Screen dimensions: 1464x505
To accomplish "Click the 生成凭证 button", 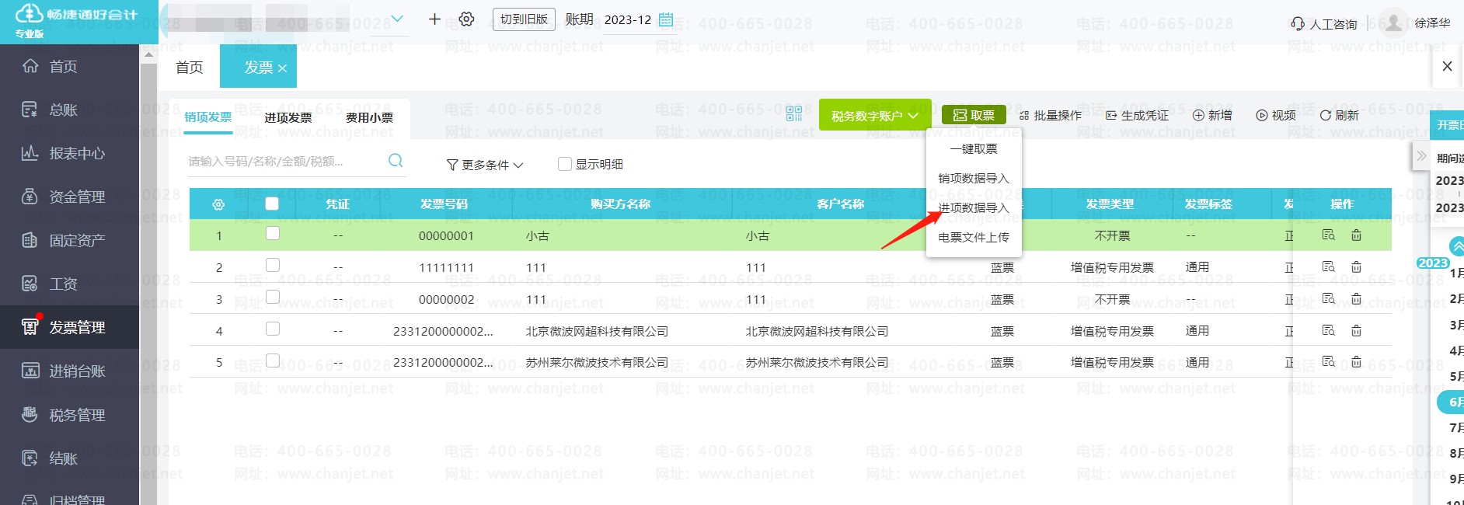I will tap(1137, 115).
